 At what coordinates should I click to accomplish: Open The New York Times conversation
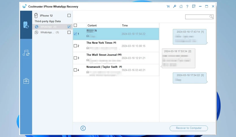[x=116, y=46]
